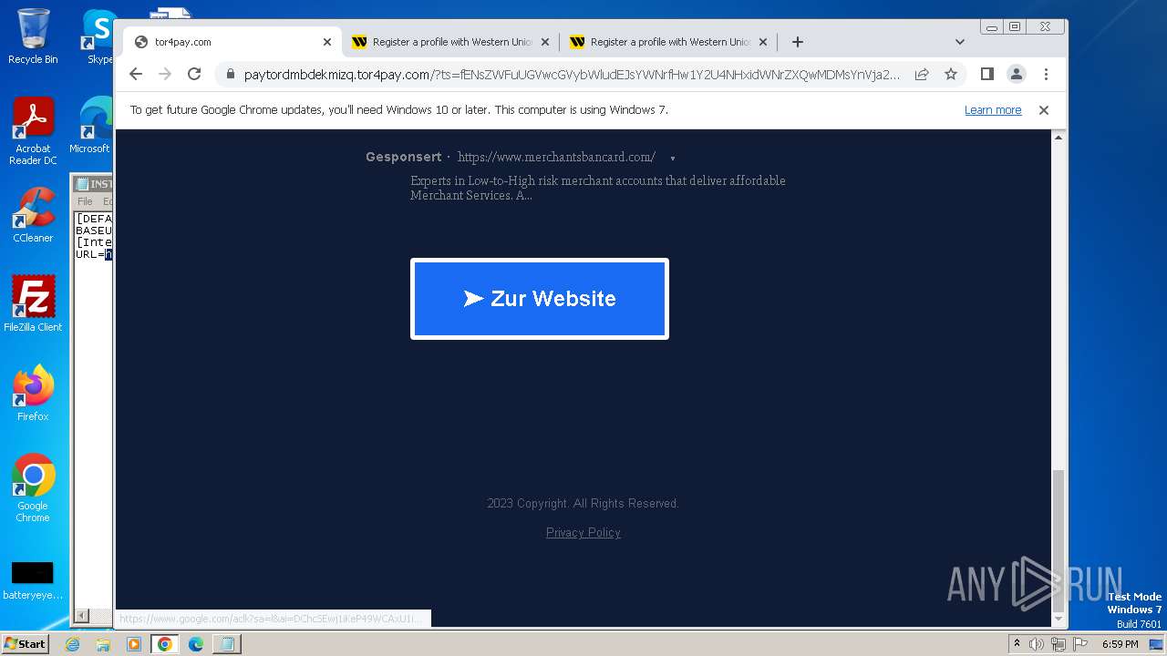Click the address bar URL field
Screen dimensions: 1167x656
point(573,75)
